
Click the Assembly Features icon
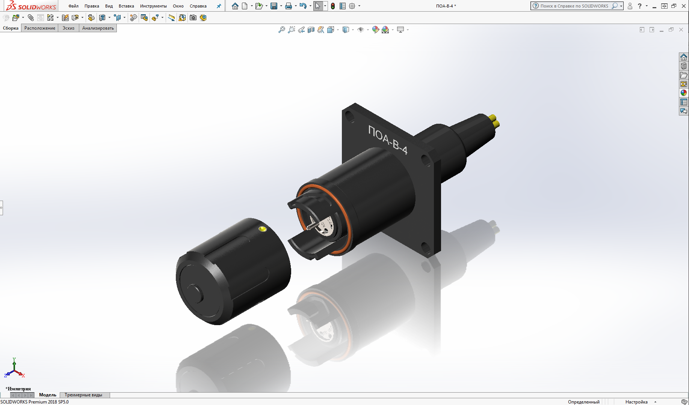102,18
